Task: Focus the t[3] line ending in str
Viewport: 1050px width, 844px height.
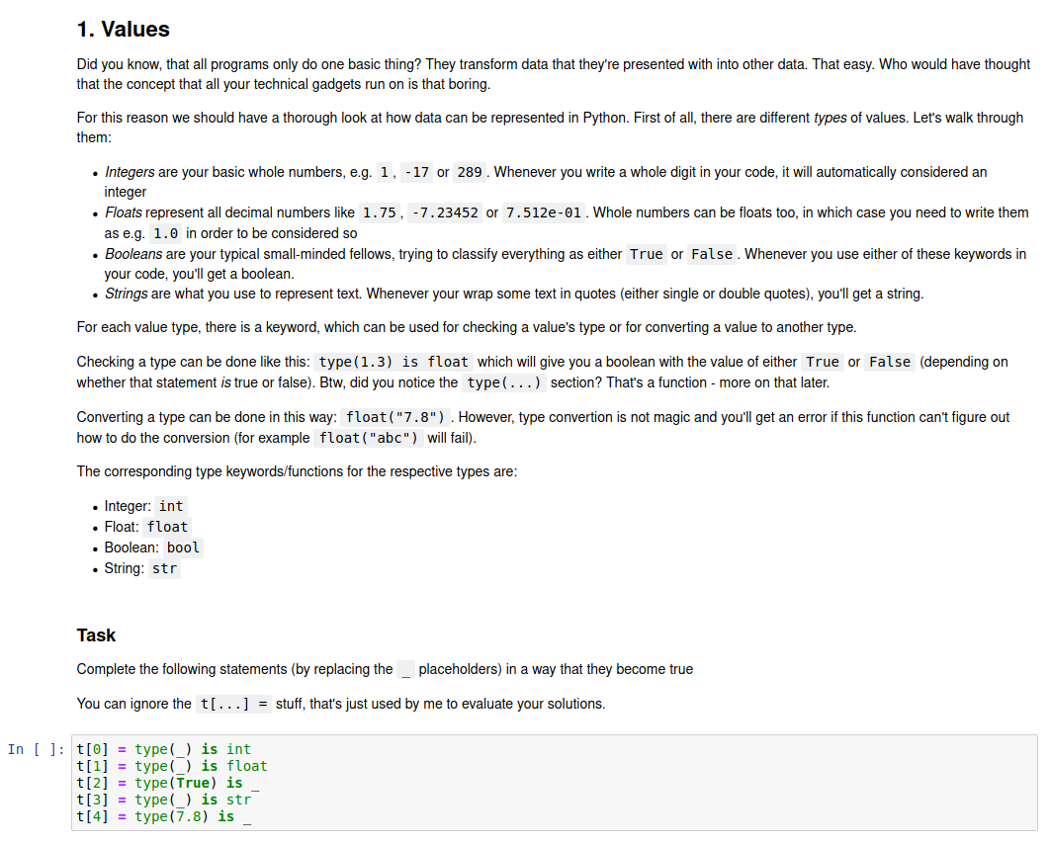Action: pos(163,800)
